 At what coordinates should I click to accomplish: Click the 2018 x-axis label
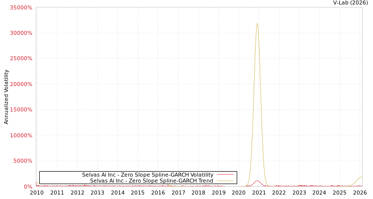[x=198, y=193]
